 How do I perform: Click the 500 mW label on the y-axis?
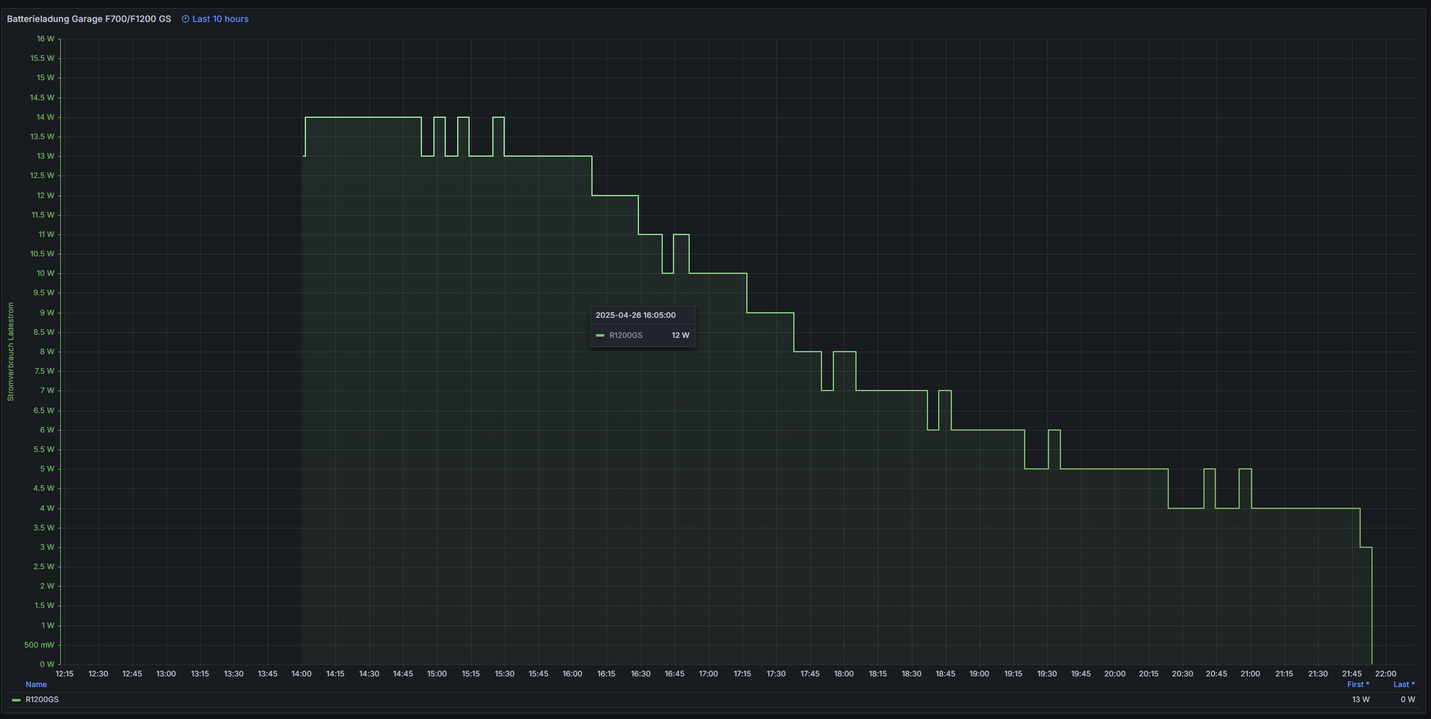pyautogui.click(x=39, y=645)
